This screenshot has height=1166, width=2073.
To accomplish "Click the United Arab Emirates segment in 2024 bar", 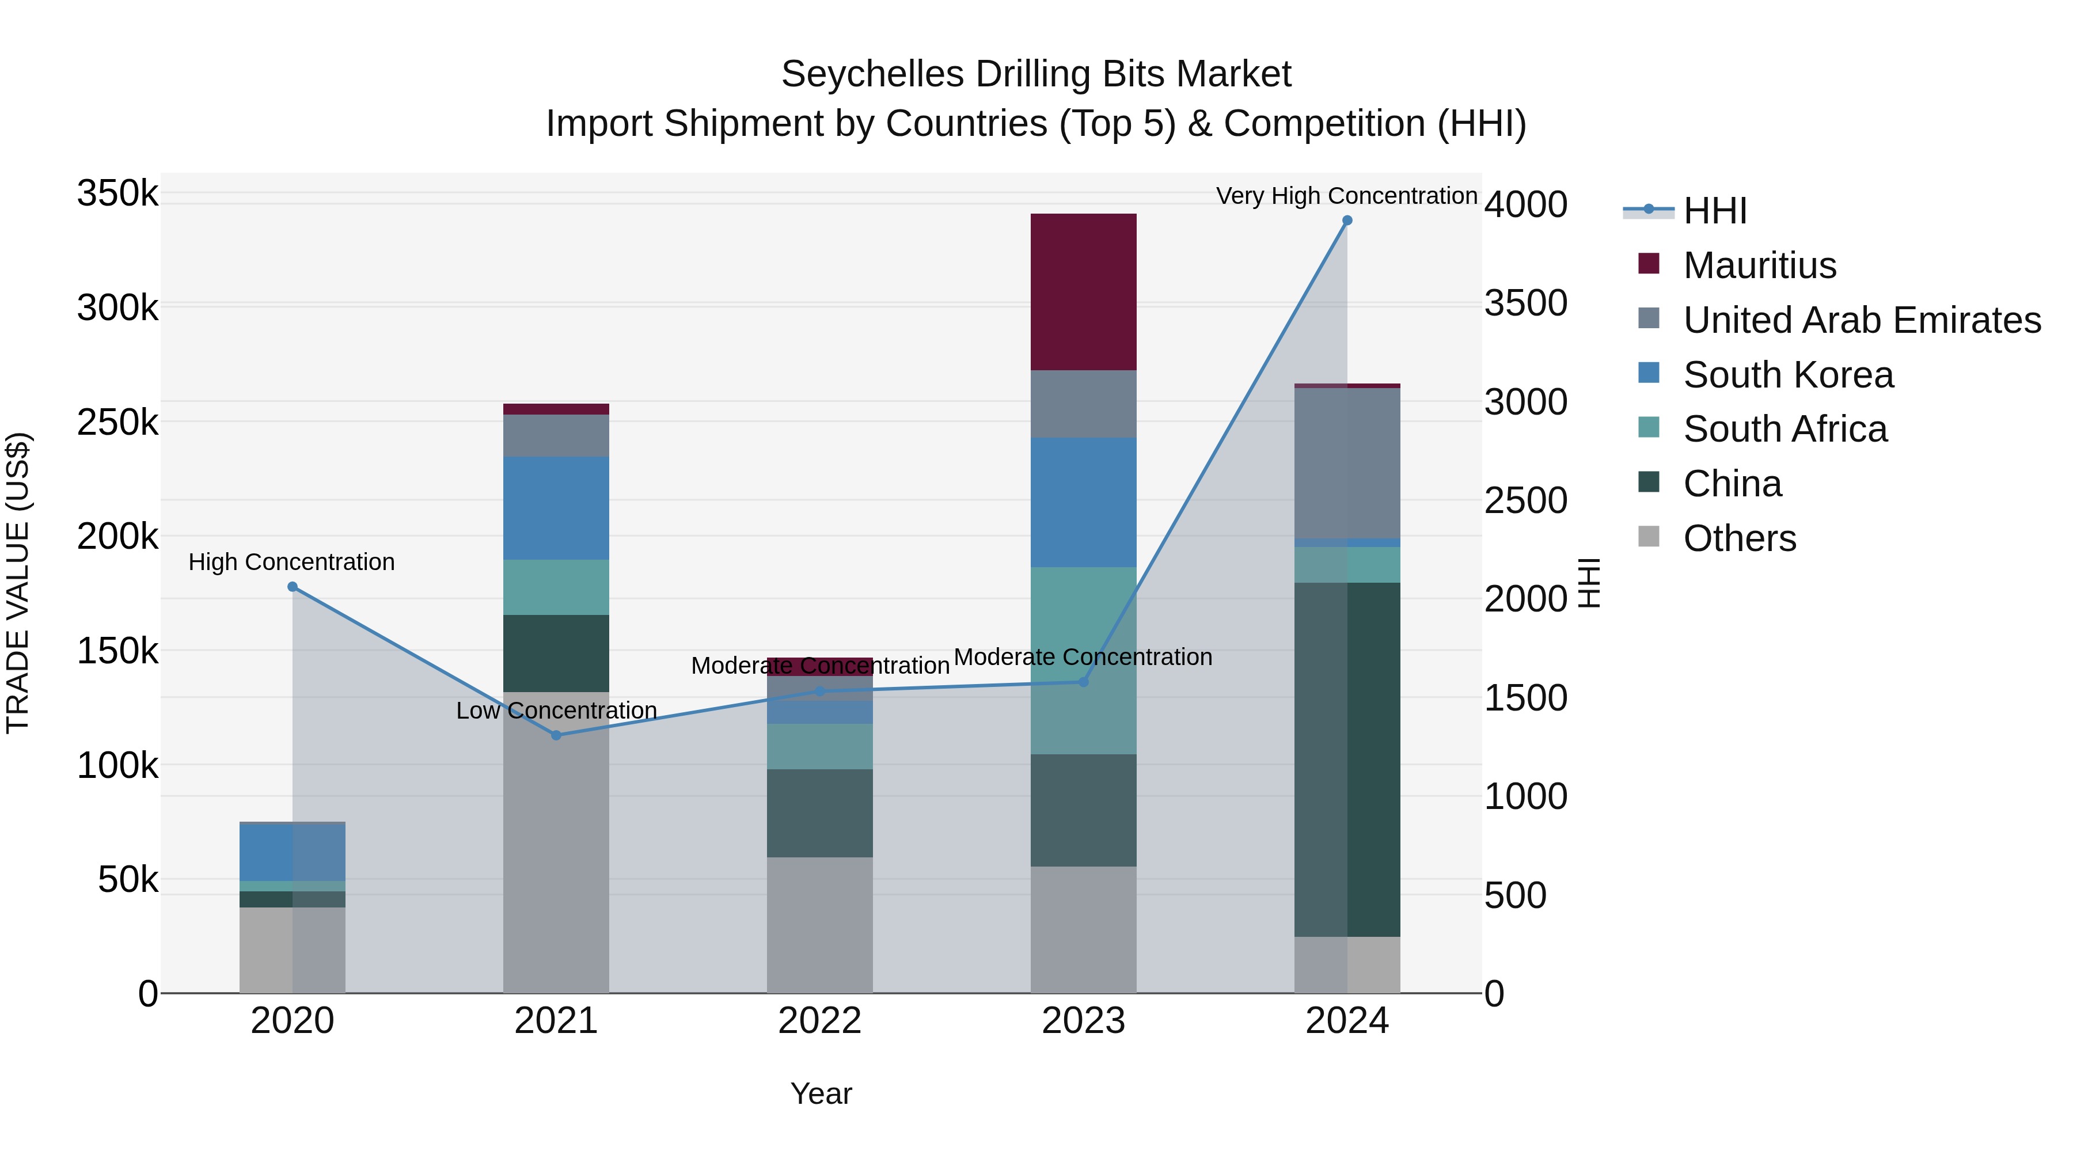I will 1347,464.
